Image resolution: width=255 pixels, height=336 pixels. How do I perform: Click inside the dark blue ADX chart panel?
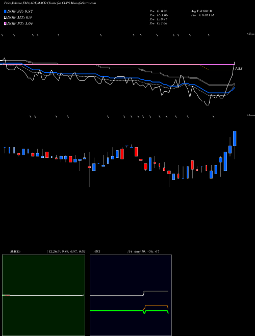point(131,295)
